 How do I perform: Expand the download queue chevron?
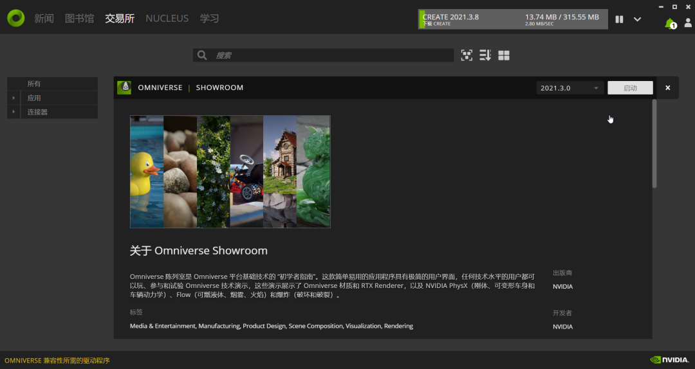[x=637, y=19]
